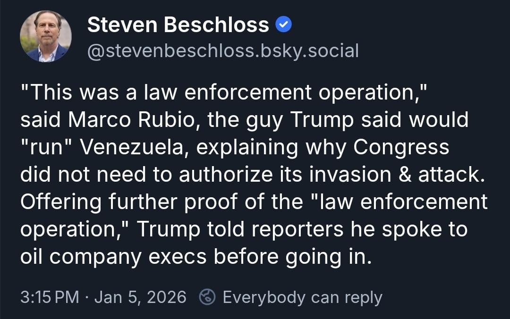
Task: Click the ampersand between invasion and attack
Action: [405, 175]
